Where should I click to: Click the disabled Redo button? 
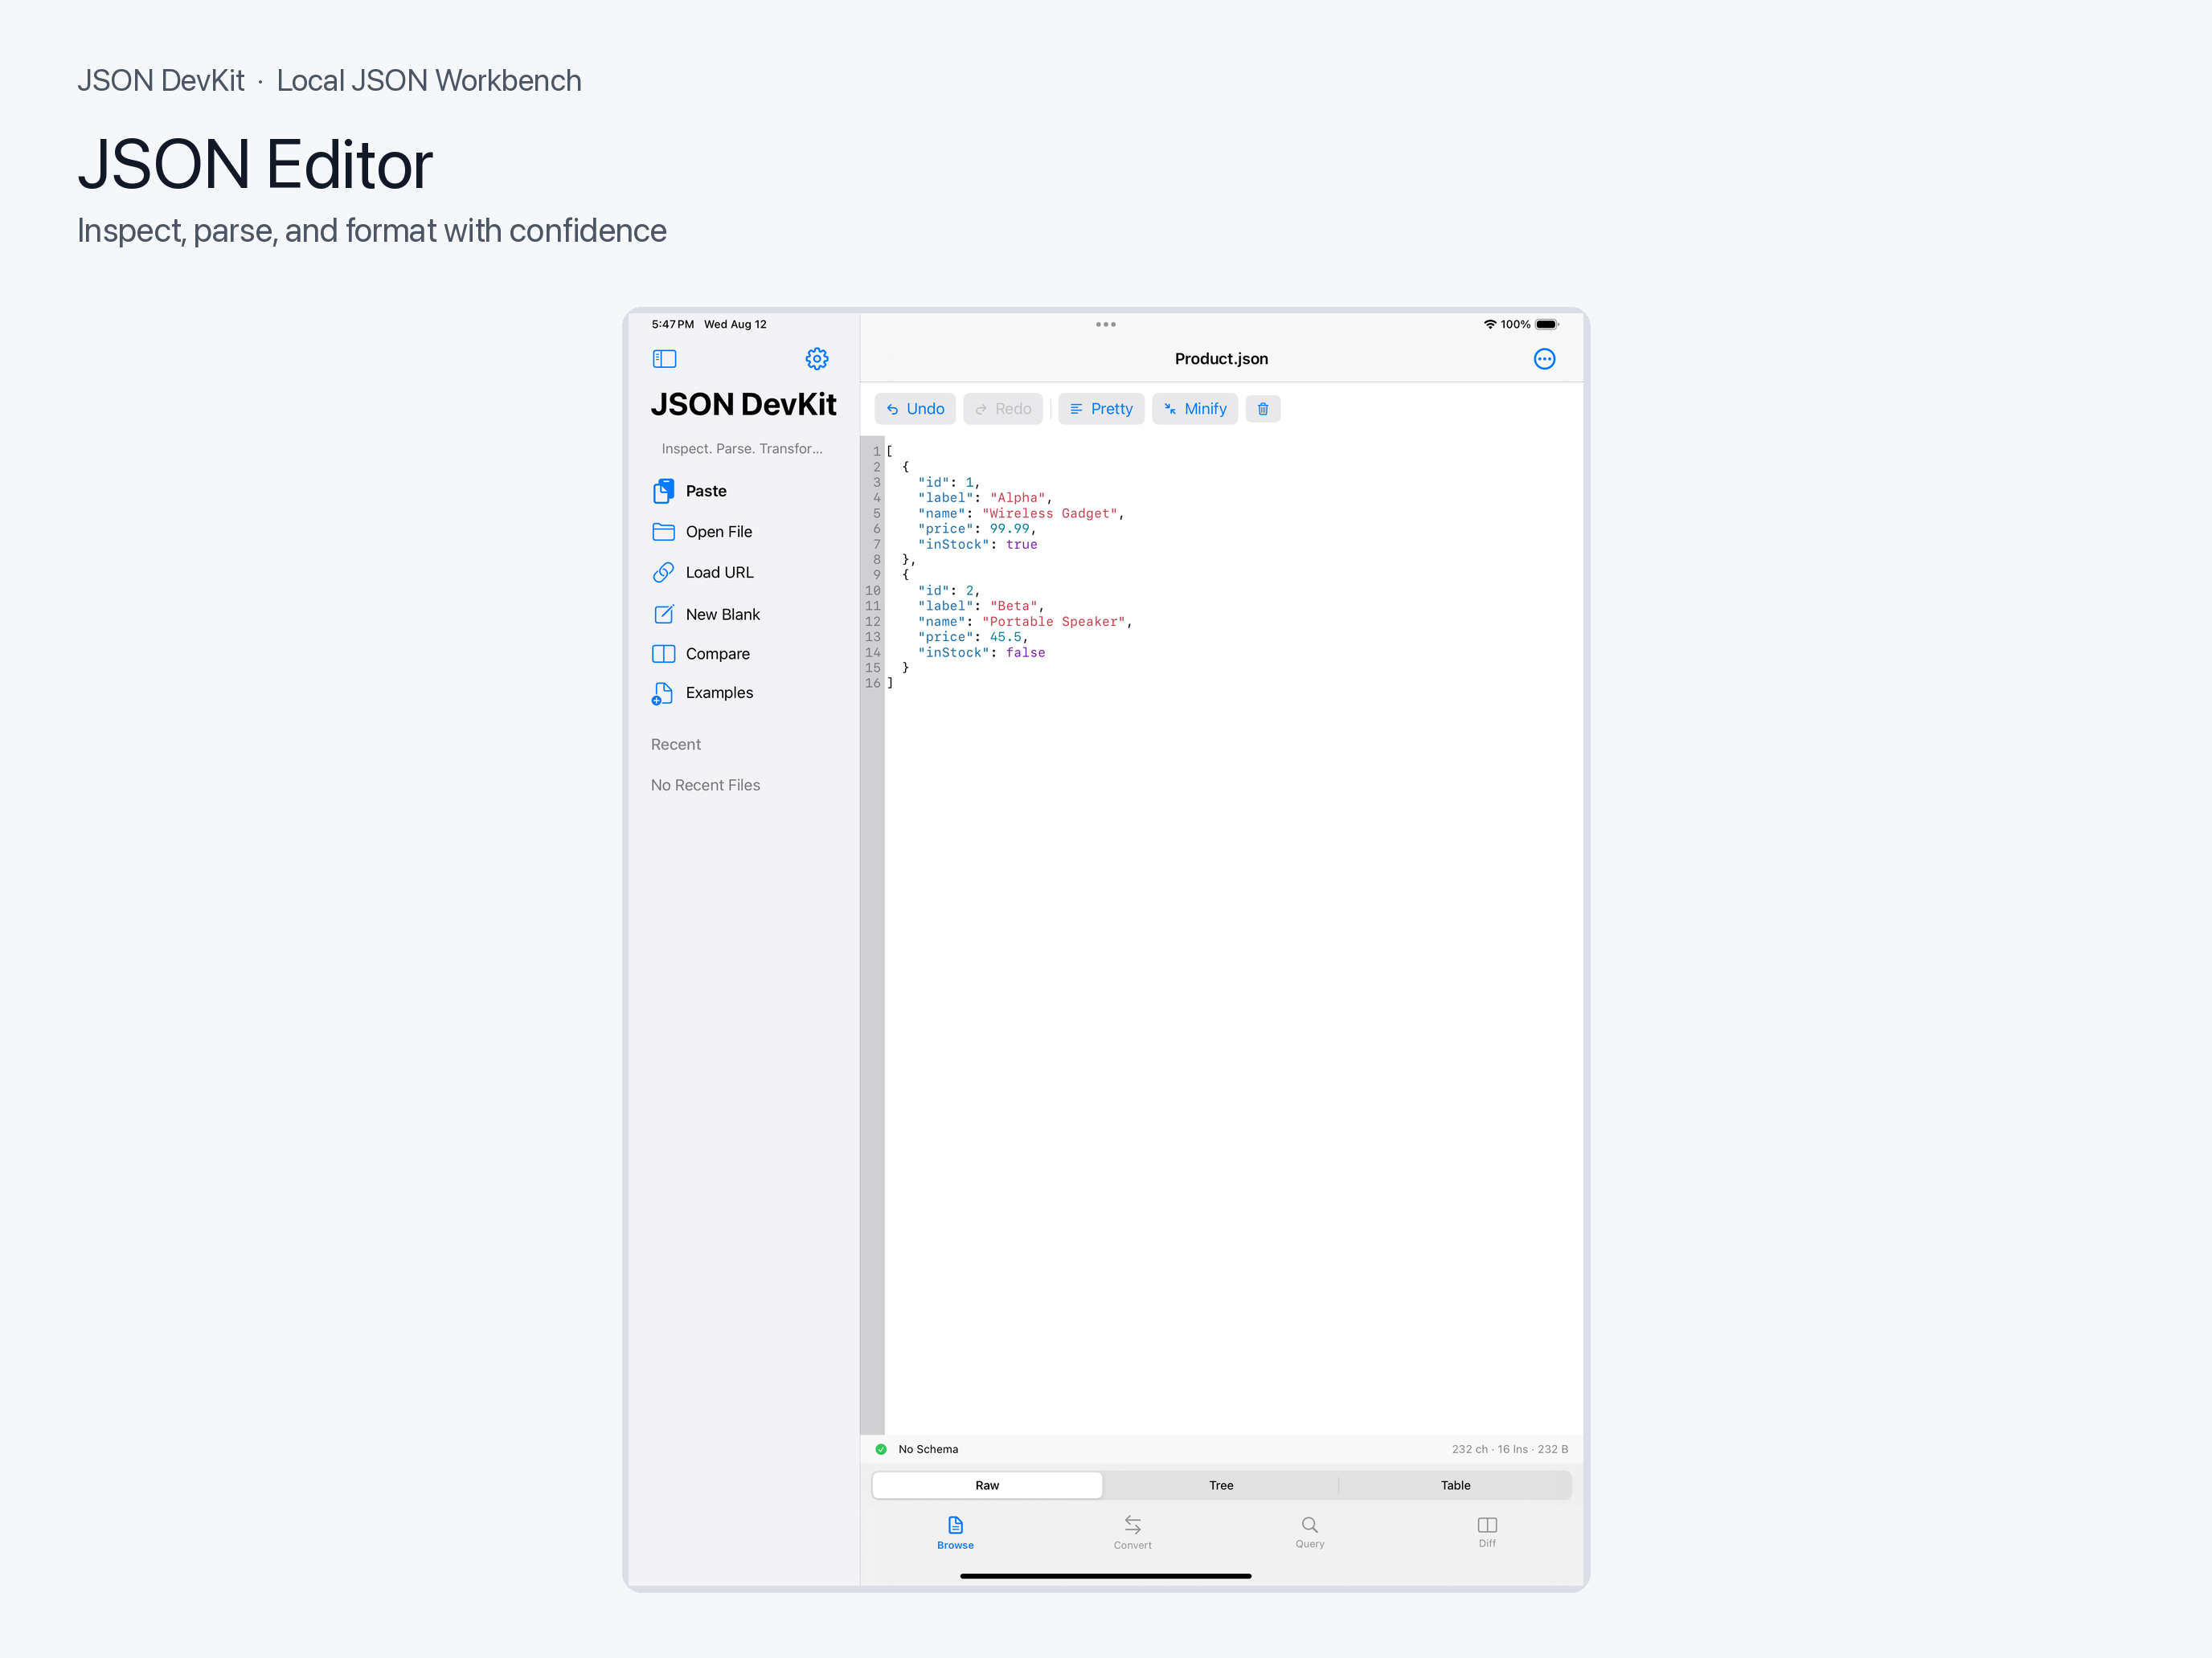[1003, 409]
